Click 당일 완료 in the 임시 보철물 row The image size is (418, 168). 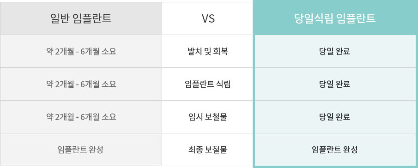coord(334,117)
